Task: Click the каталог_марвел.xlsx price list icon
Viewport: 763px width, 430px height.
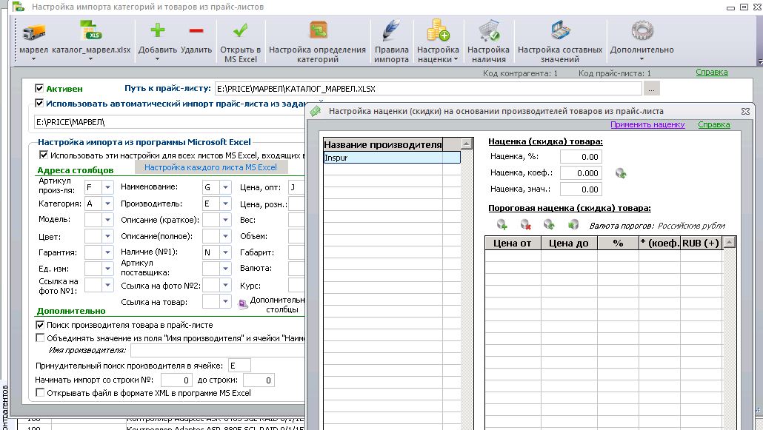Action: click(x=91, y=31)
